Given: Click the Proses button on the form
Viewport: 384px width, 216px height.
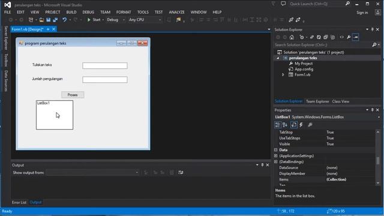Looking at the screenshot, I should [x=73, y=95].
